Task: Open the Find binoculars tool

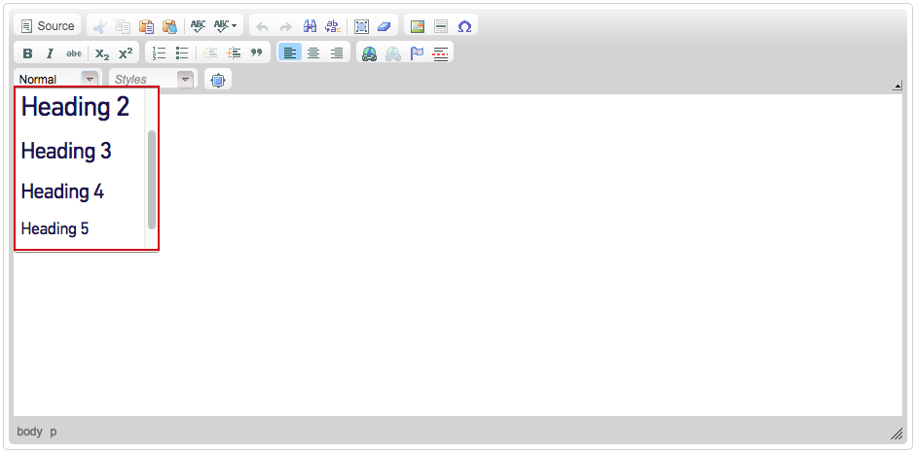Action: [x=311, y=26]
